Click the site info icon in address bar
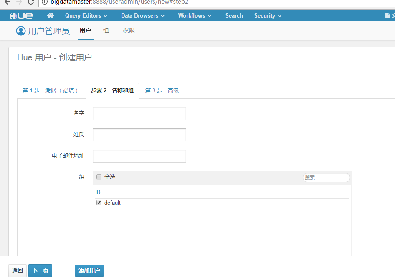 click(x=45, y=2)
